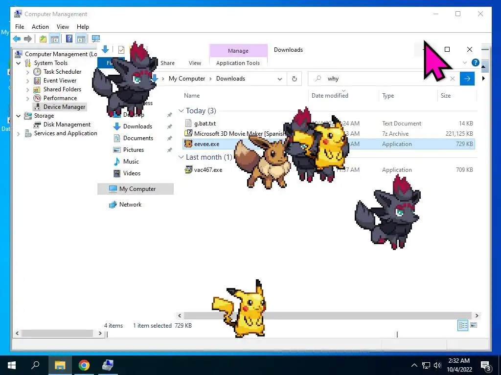Refresh the Downloads folder view
Image resolution: width=501 pixels, height=375 pixels.
pyautogui.click(x=294, y=79)
